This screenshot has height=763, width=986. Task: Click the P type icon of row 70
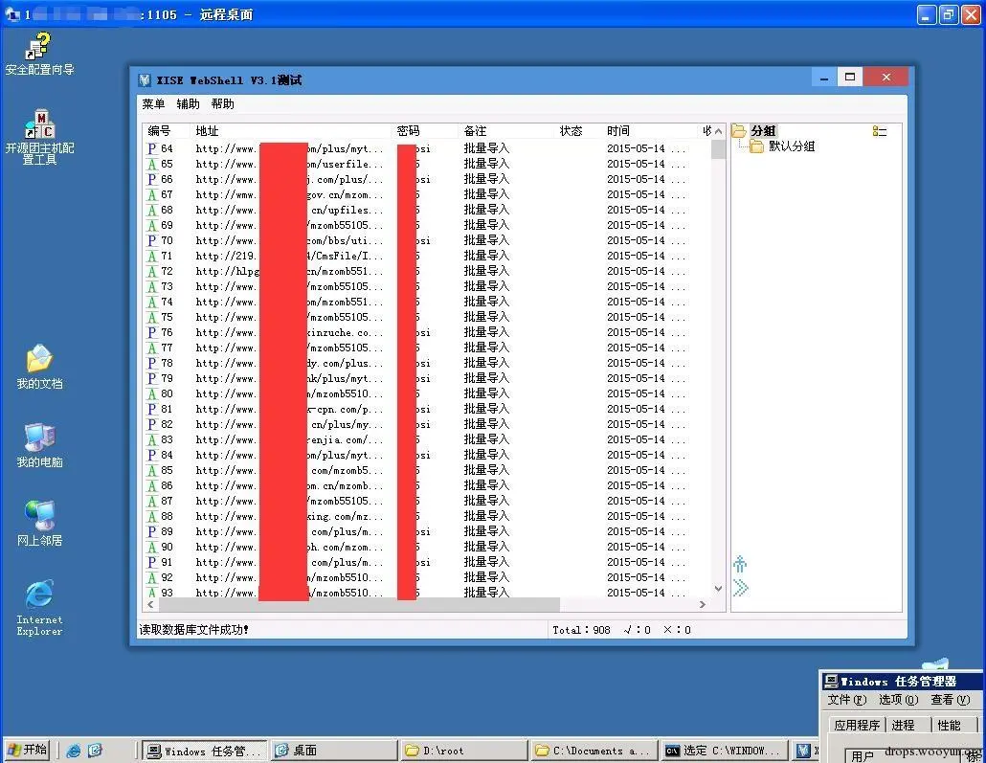[x=152, y=240]
